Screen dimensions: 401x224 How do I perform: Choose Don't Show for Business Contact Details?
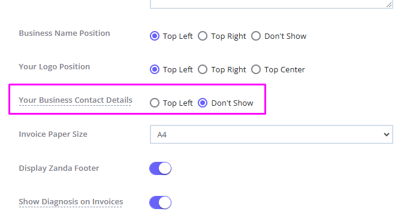pos(203,103)
